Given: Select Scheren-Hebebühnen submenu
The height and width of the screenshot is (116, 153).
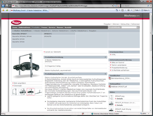Looking at the screenshot, I should tap(60, 31).
